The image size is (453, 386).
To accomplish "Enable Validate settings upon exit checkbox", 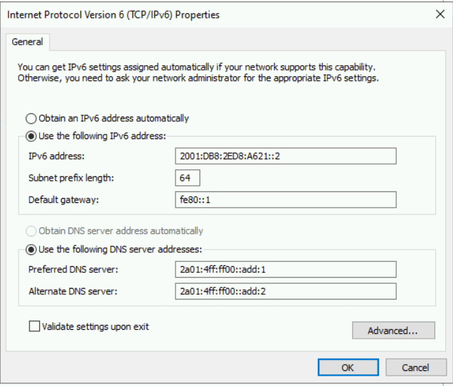I will 34,326.
